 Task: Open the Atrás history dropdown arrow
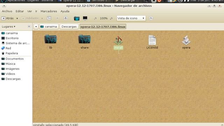[17, 18]
